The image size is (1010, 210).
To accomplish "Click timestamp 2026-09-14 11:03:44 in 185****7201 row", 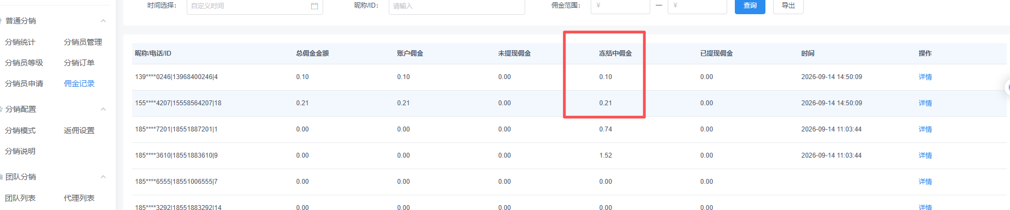I will coord(831,129).
